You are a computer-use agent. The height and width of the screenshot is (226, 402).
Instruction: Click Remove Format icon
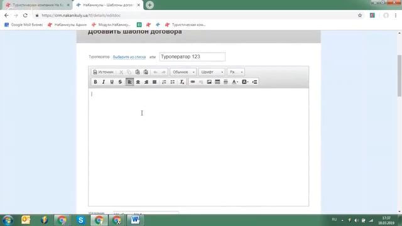[182, 82]
